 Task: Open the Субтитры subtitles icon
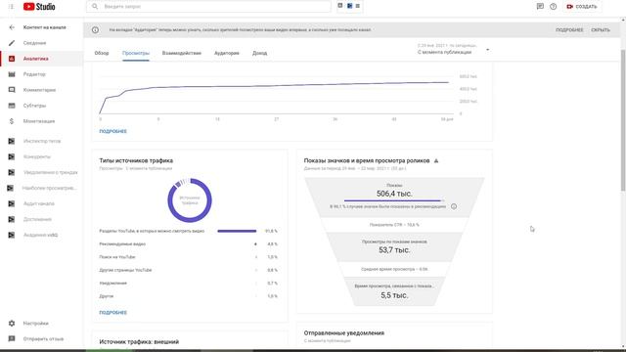pos(12,106)
